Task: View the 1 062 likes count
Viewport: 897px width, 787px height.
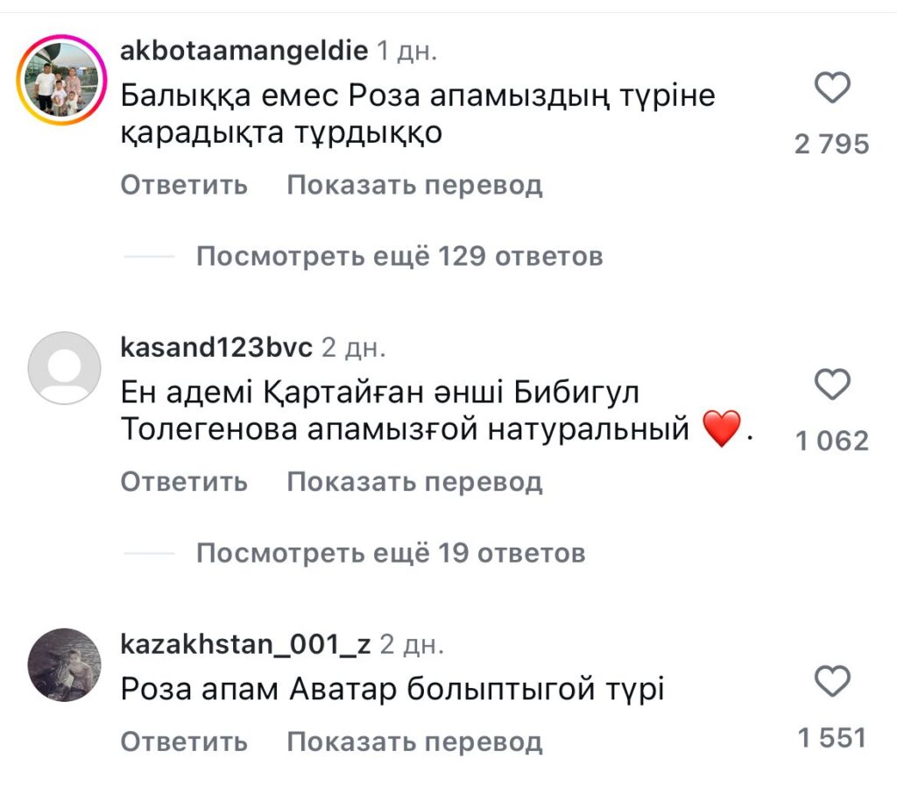Action: point(831,440)
